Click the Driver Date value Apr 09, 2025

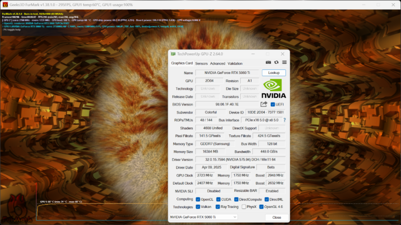211,167
